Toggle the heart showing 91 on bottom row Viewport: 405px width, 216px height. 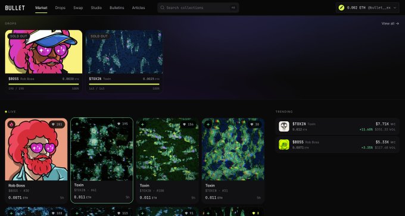(189, 213)
